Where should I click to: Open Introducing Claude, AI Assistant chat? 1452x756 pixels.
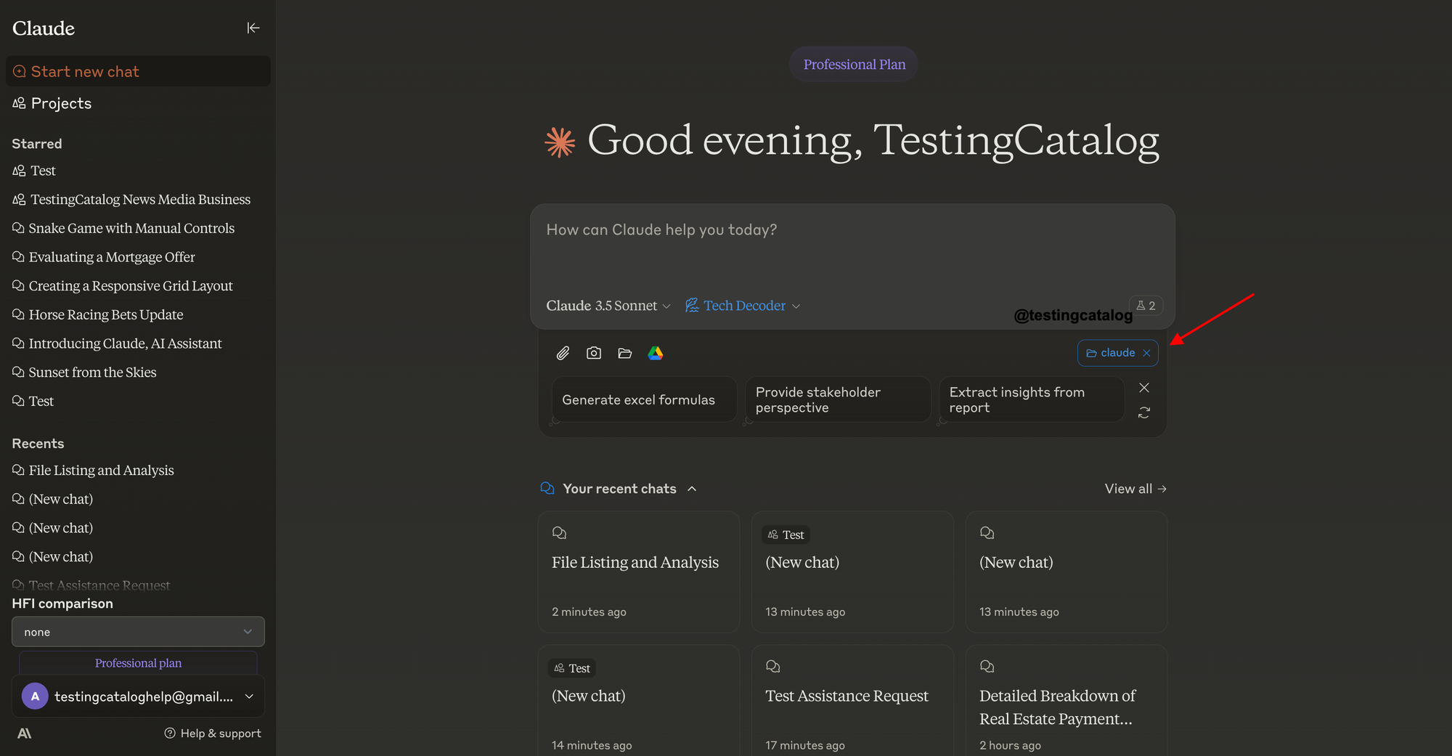pyautogui.click(x=117, y=344)
